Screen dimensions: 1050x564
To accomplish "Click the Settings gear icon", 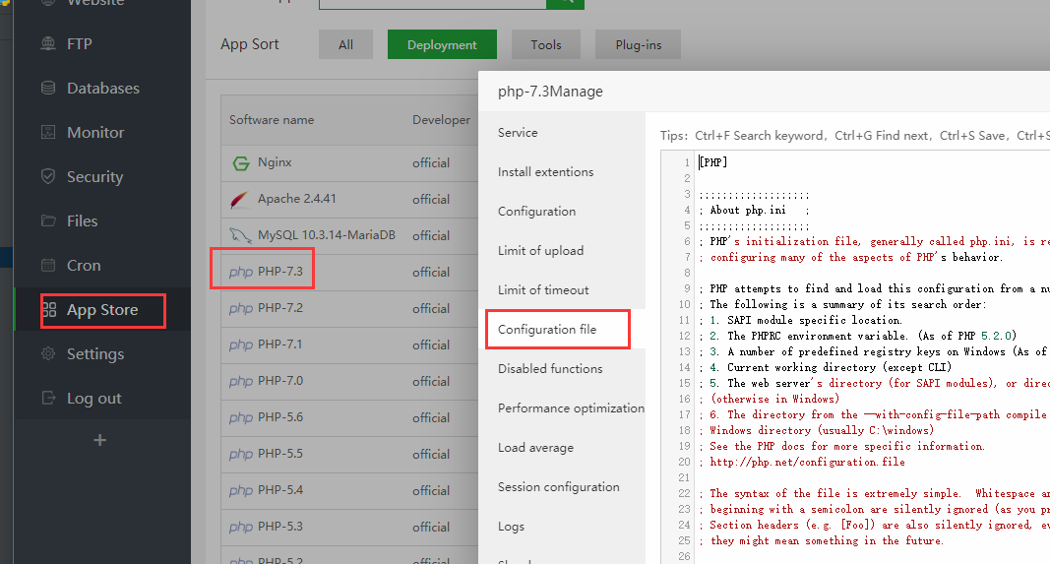I will click(48, 354).
